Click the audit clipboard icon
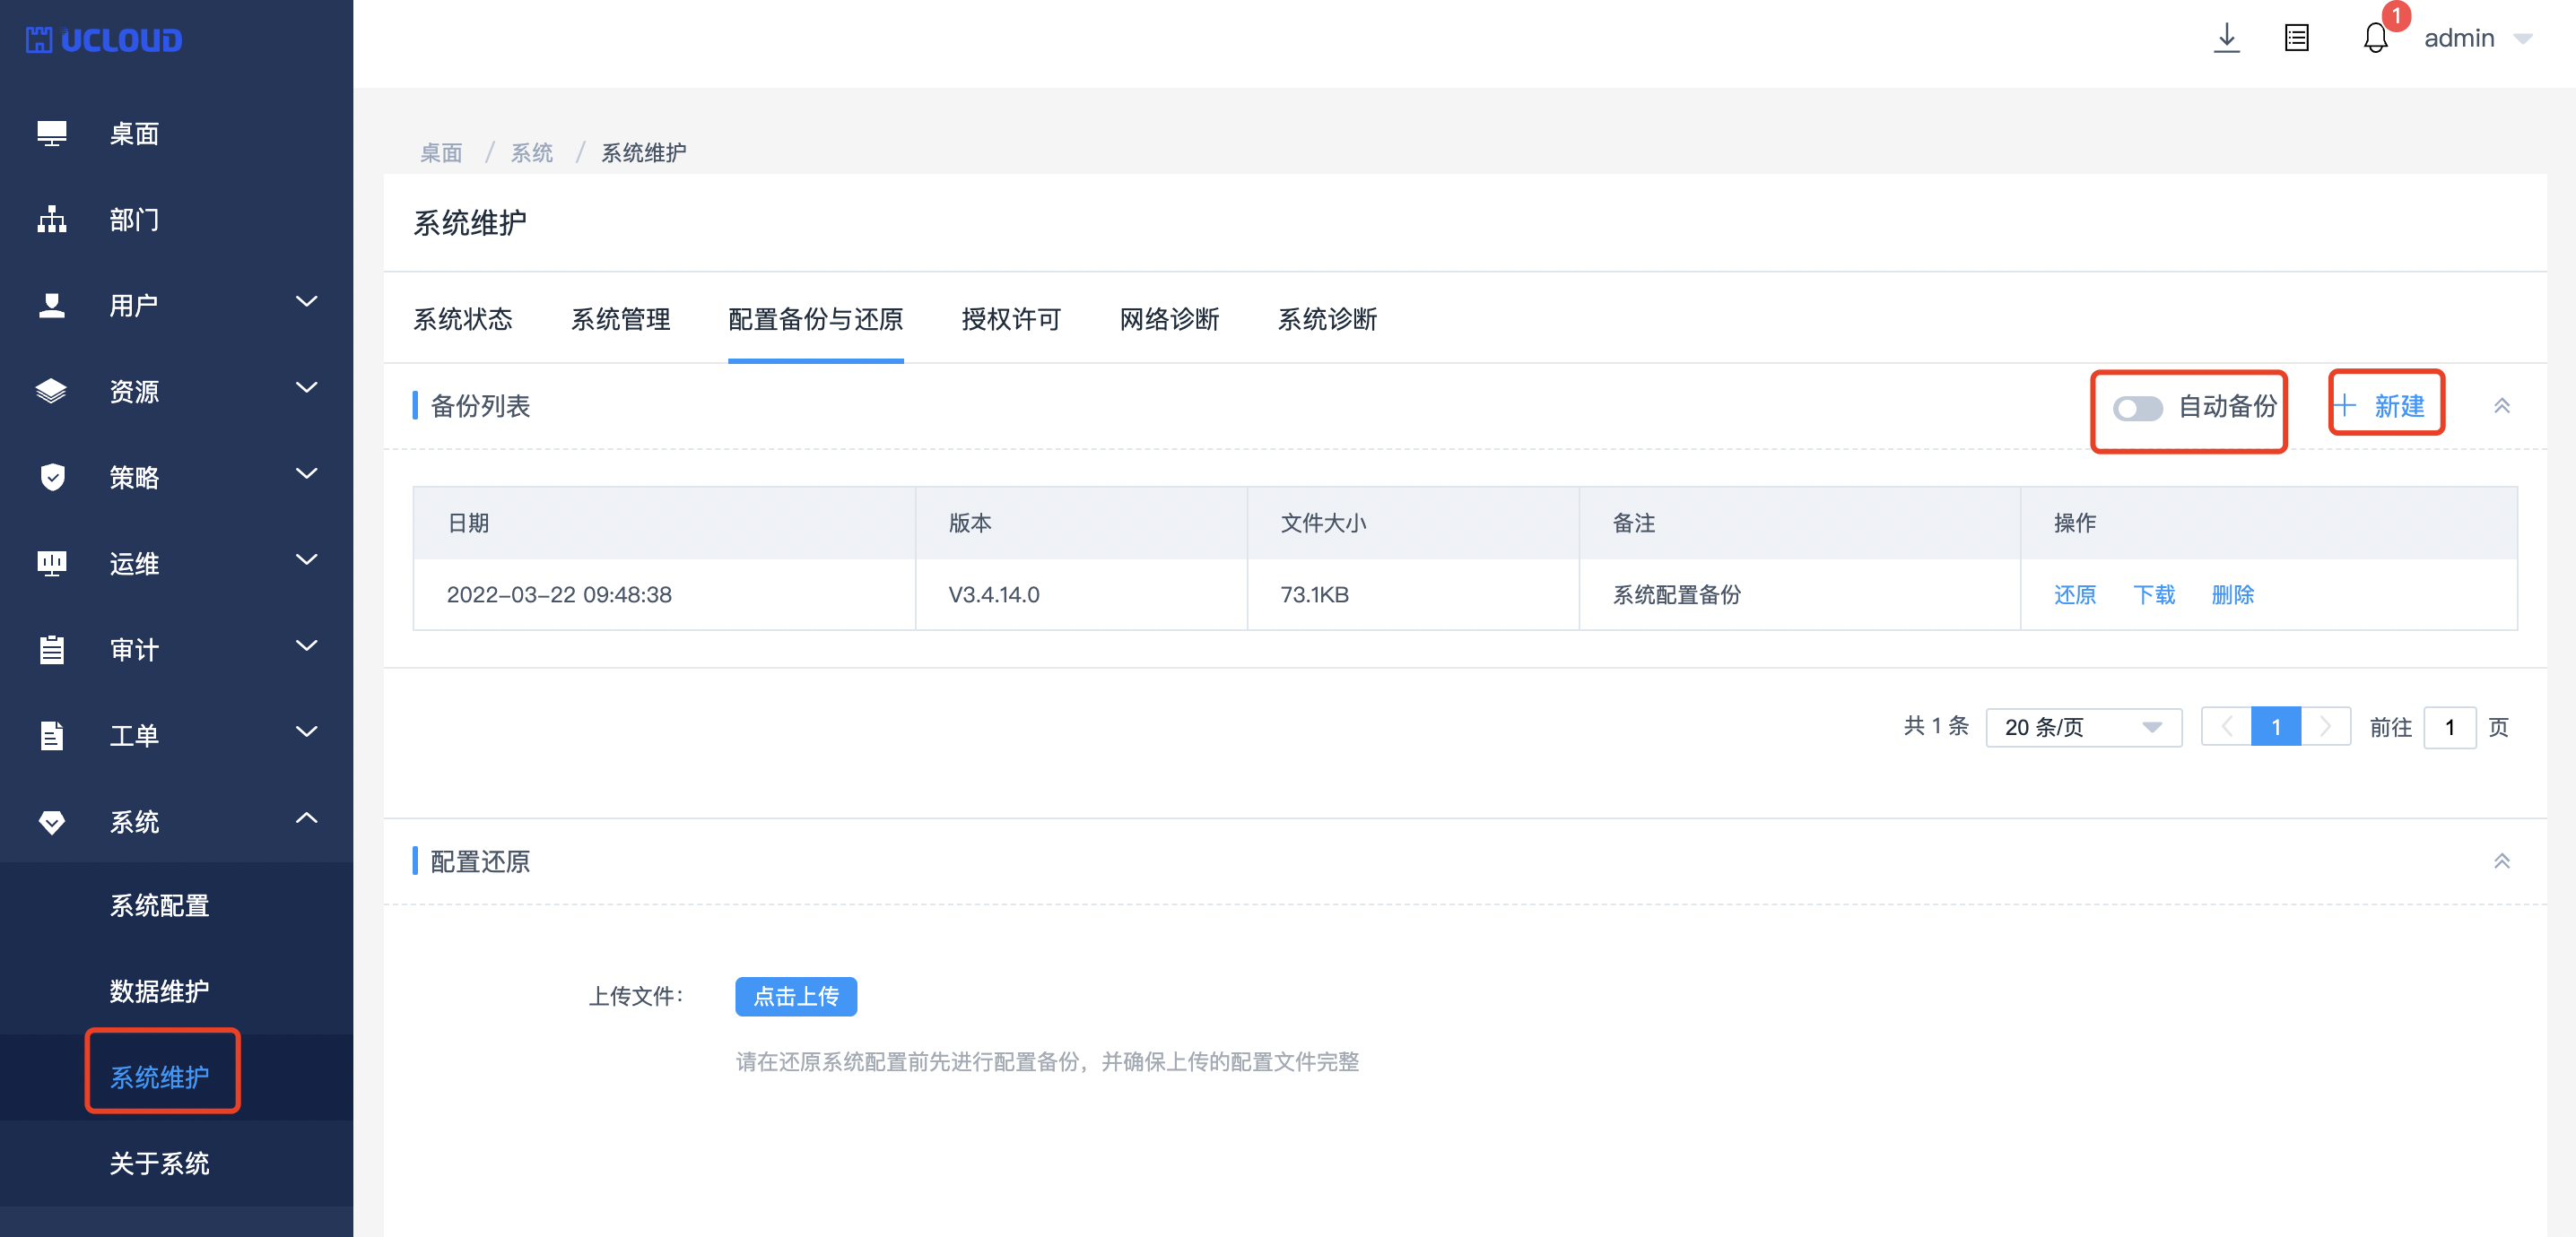 (x=52, y=650)
